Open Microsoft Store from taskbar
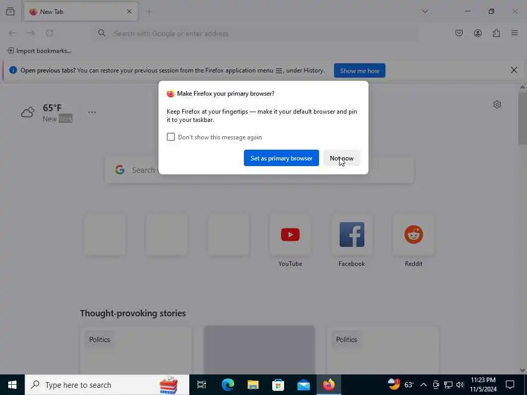Image resolution: width=527 pixels, height=395 pixels. [x=278, y=385]
